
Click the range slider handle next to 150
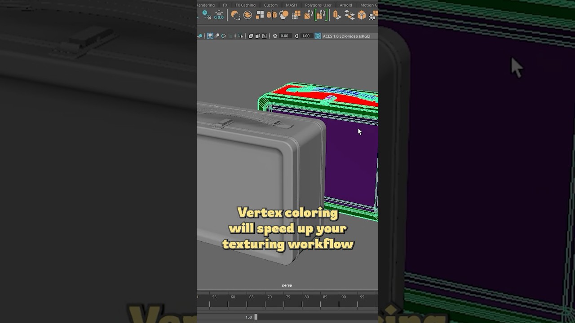click(x=256, y=317)
